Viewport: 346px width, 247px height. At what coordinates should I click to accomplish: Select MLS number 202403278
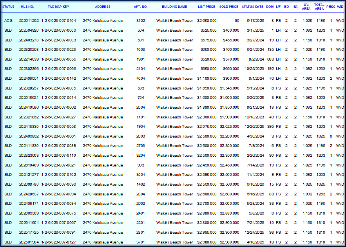click(x=29, y=40)
